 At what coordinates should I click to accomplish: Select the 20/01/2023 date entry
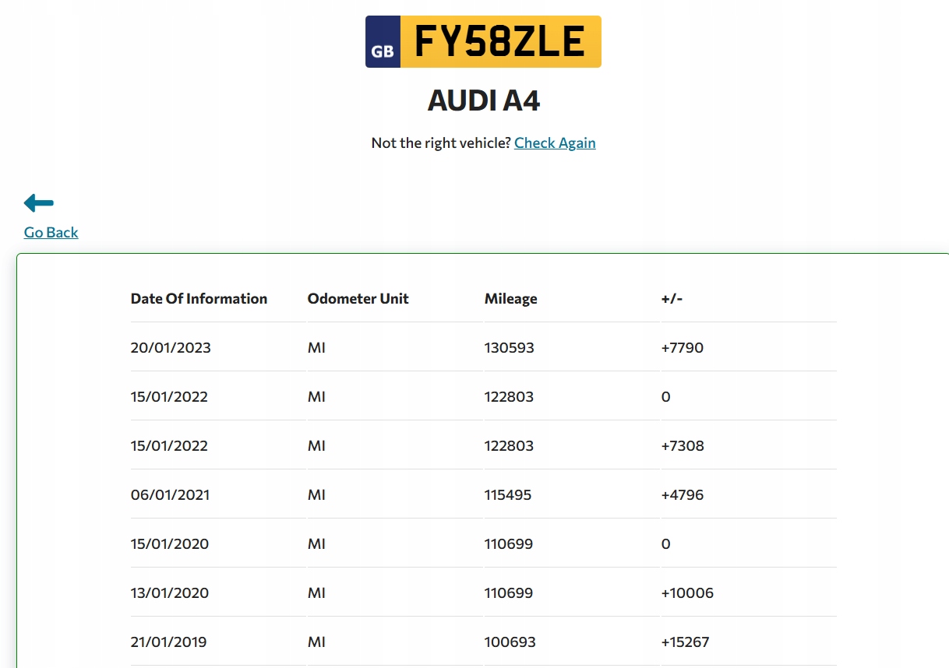(171, 347)
